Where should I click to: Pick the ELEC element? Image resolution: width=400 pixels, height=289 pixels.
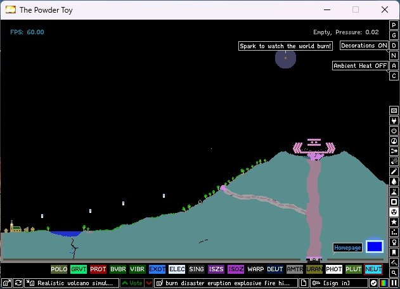177,269
